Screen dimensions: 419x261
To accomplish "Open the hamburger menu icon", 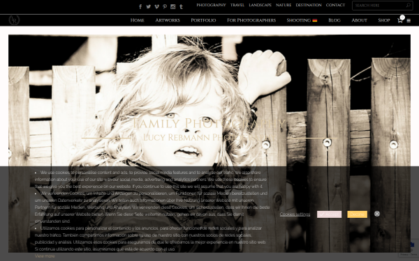I will coord(409,20).
